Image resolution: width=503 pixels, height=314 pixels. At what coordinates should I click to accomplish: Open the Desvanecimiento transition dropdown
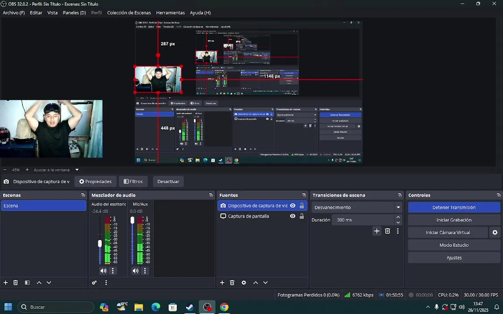pos(357,207)
